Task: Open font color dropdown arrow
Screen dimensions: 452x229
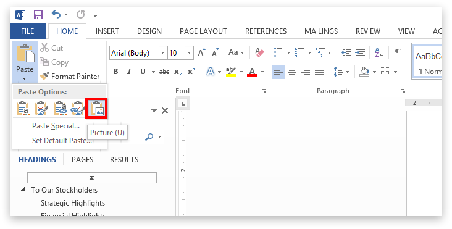Action: coord(262,72)
